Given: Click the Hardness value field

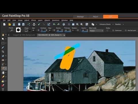Looking at the screenshot, I should (43, 30).
